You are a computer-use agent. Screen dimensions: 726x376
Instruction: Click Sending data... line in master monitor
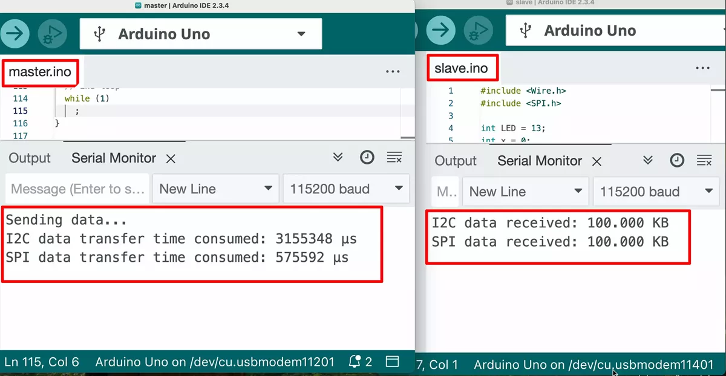point(67,220)
